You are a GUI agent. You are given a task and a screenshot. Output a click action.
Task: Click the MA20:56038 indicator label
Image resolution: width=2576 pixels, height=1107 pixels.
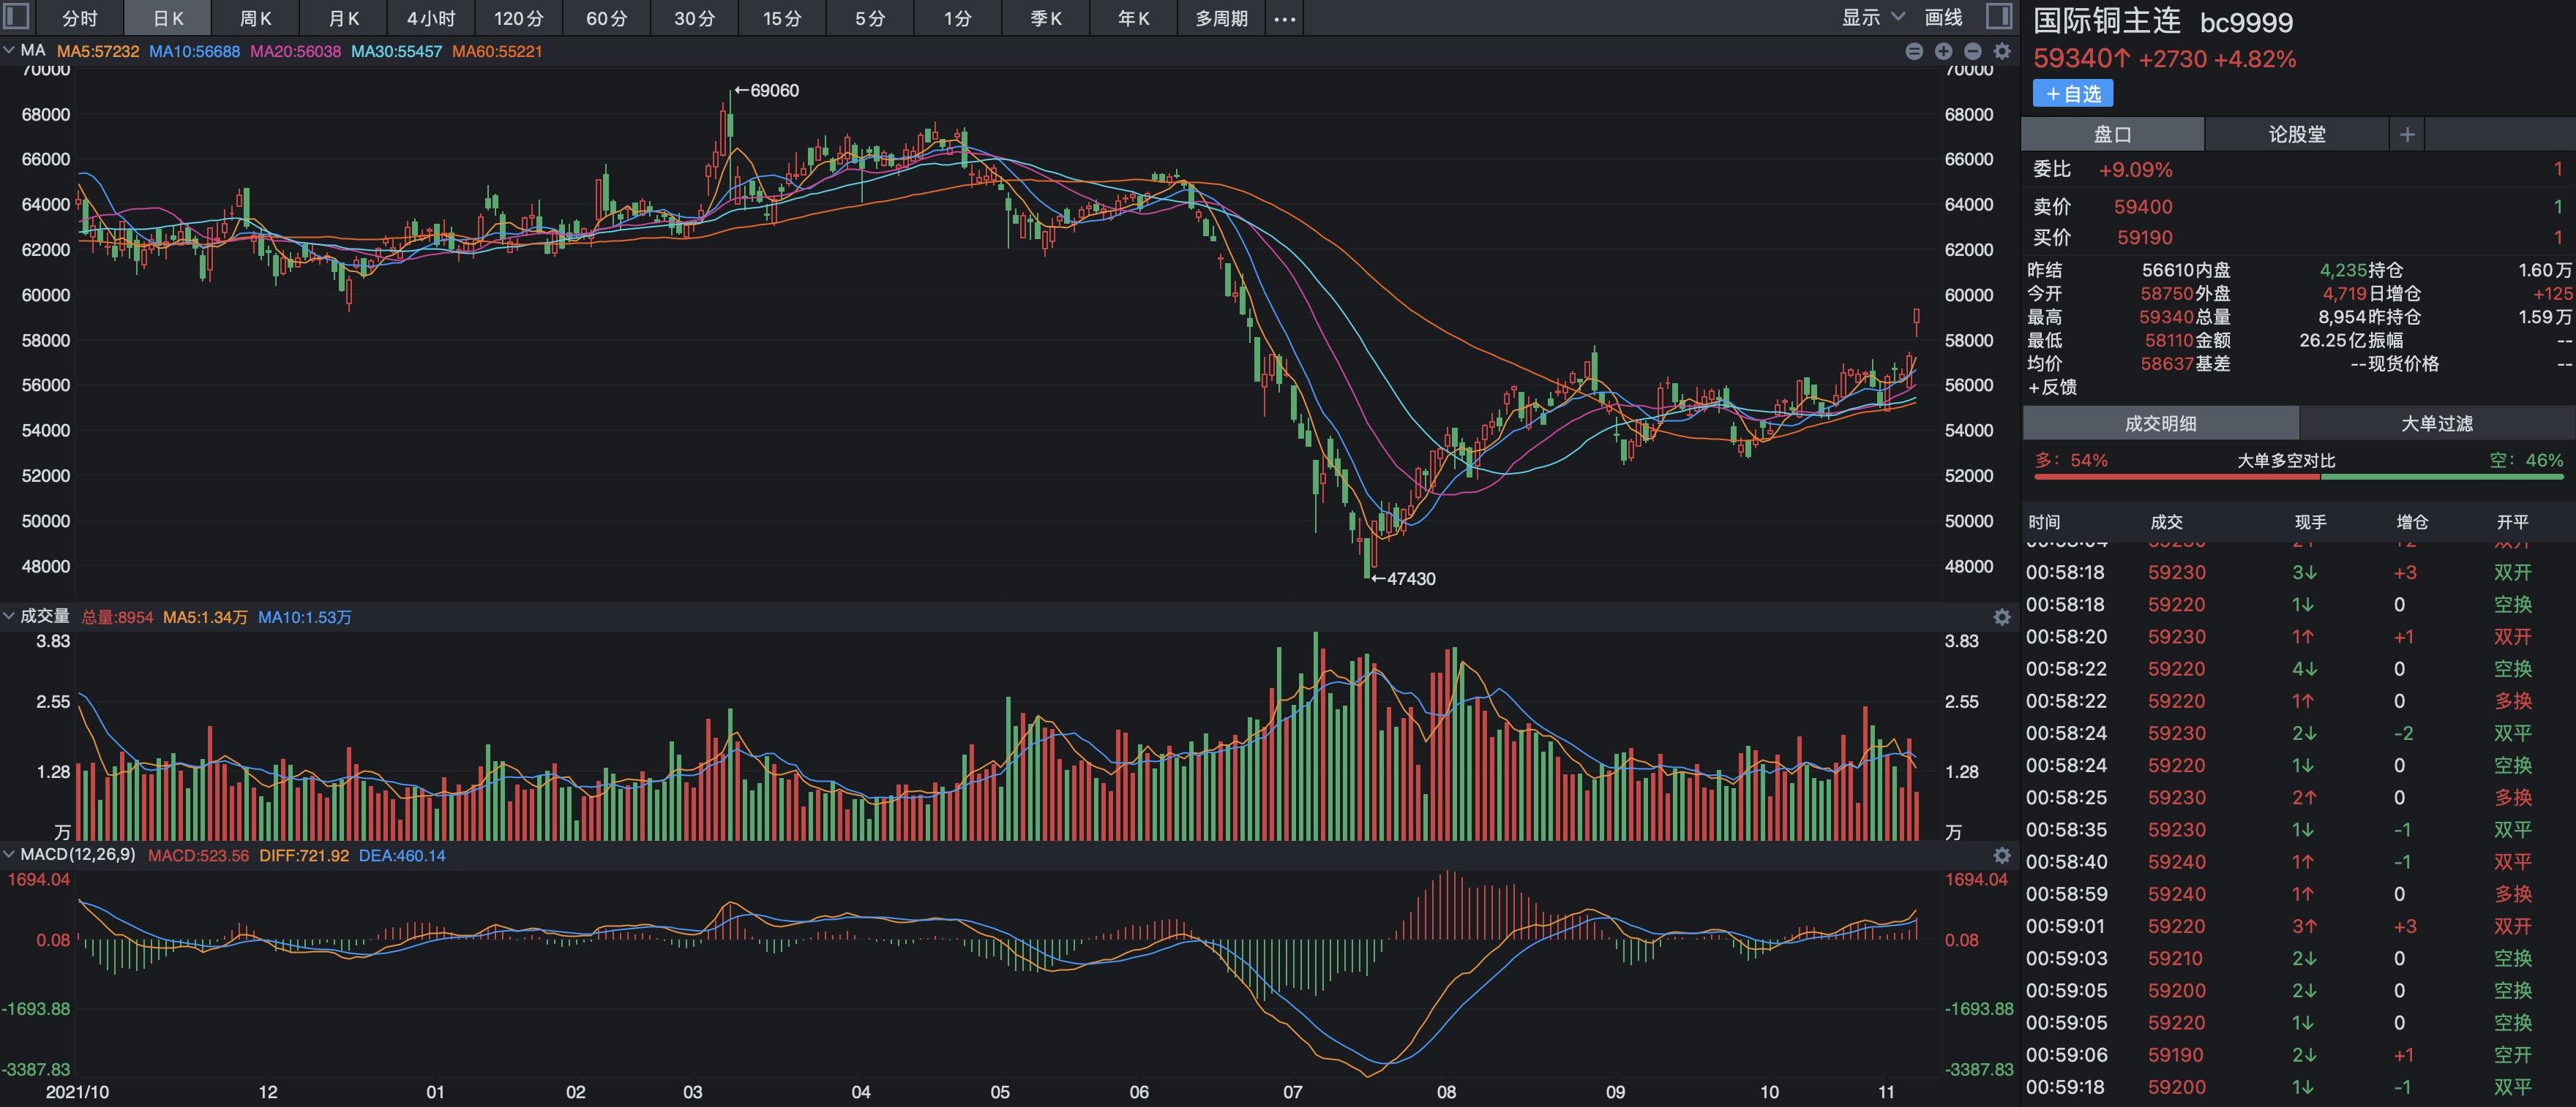[295, 51]
